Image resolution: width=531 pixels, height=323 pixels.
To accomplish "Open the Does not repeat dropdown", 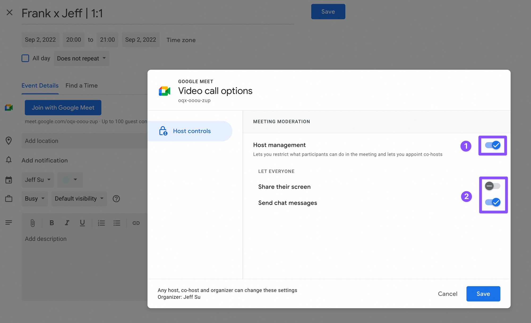I will (81, 58).
